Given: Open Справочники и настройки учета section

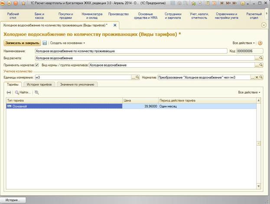Looking at the screenshot, I should click(x=226, y=16).
